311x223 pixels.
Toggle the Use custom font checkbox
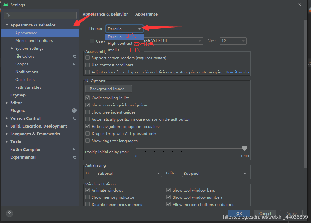[x=92, y=41]
